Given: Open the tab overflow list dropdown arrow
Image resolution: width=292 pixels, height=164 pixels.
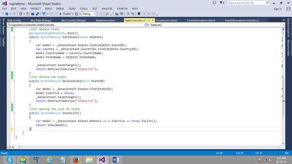Looking at the screenshot, I should tap(283, 20).
